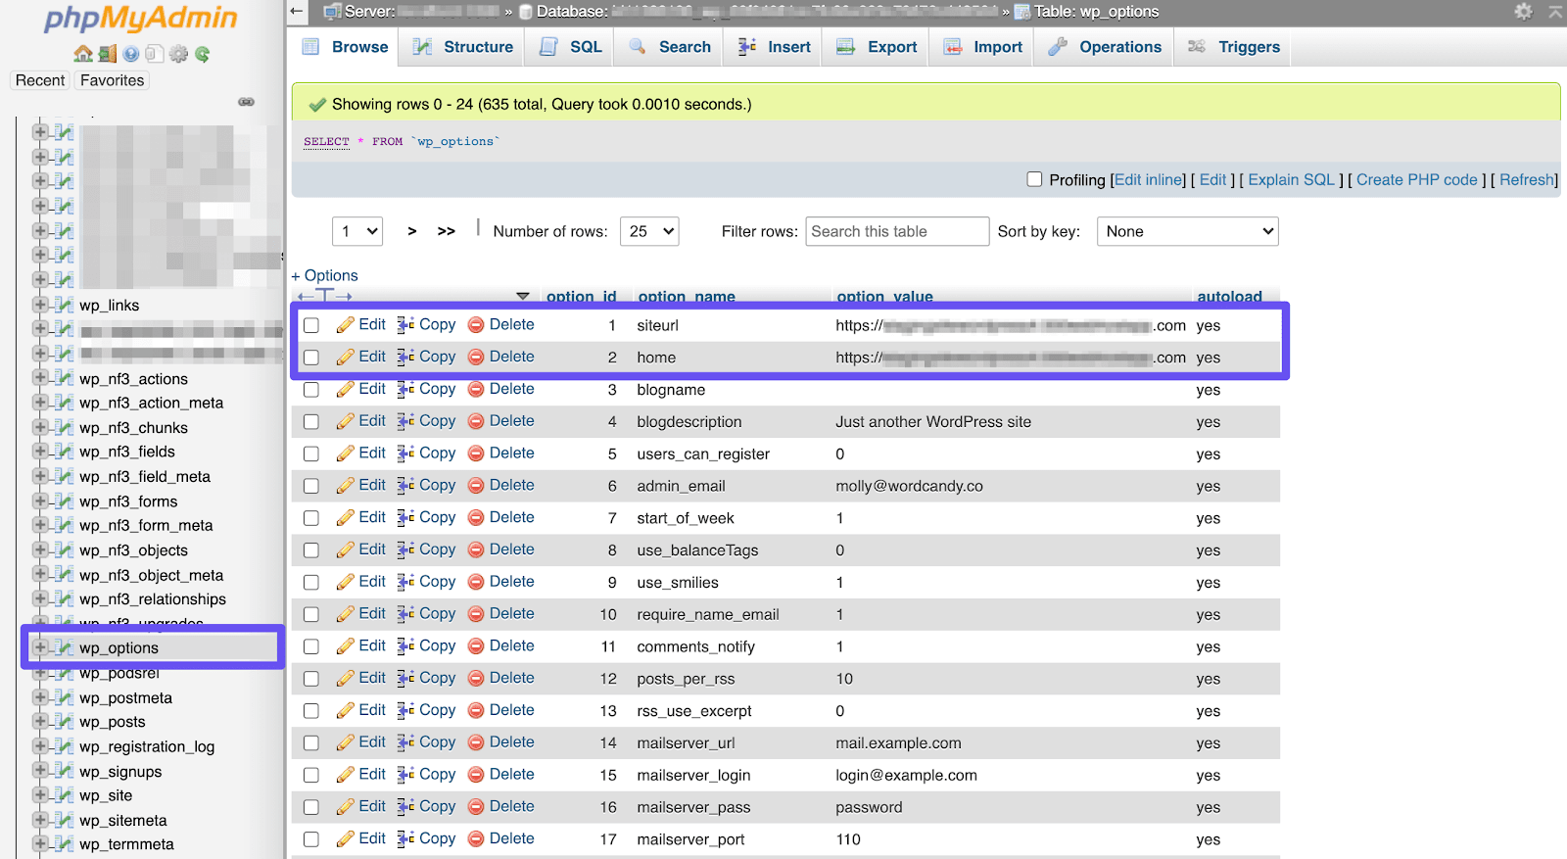Expand the wp_posts table tree node
This screenshot has height=859, width=1567.
[x=40, y=722]
